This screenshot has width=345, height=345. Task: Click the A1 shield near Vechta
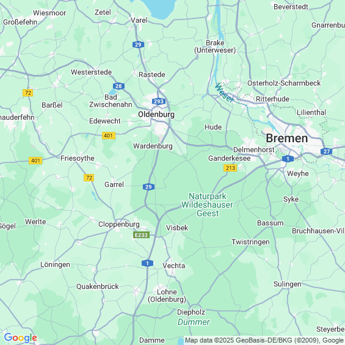pos(147,263)
